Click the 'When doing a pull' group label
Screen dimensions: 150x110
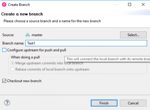[25, 57]
